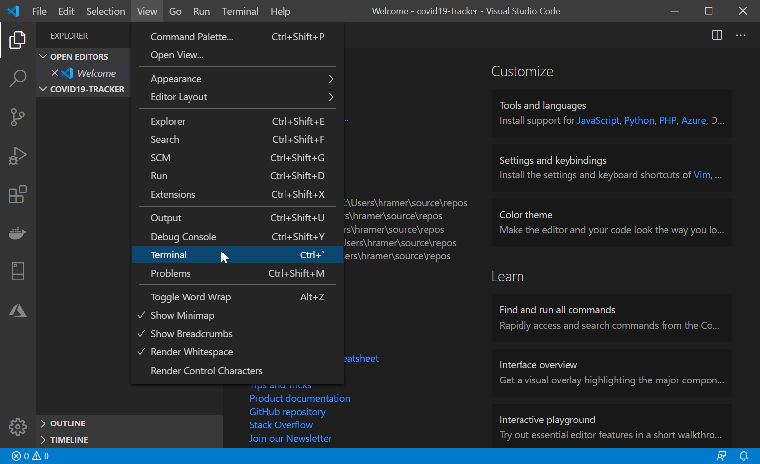Click the VS Code logo icon in title bar
This screenshot has height=464, width=760.
click(x=13, y=11)
